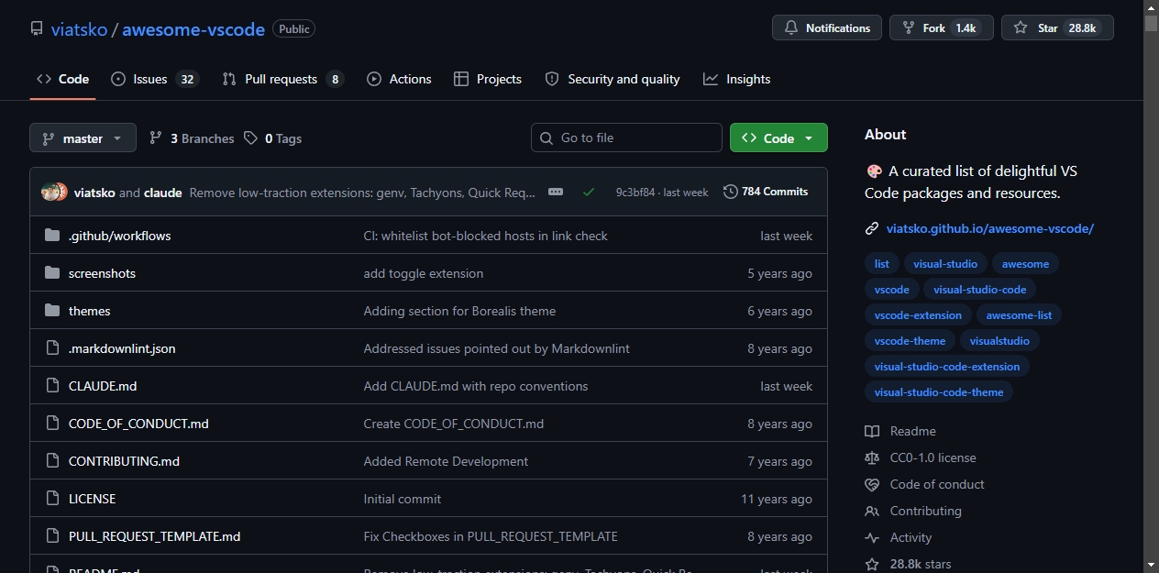Expand commit message ellipsis button

pos(556,192)
